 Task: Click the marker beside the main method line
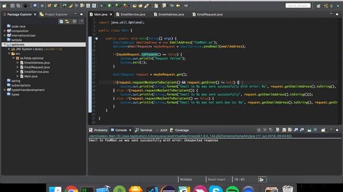pyautogui.click(x=96, y=38)
